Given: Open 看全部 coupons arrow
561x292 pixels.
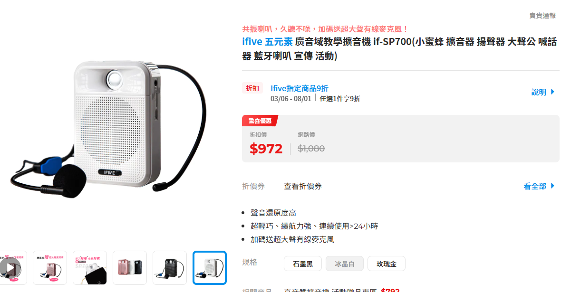Looking at the screenshot, I should (539, 186).
